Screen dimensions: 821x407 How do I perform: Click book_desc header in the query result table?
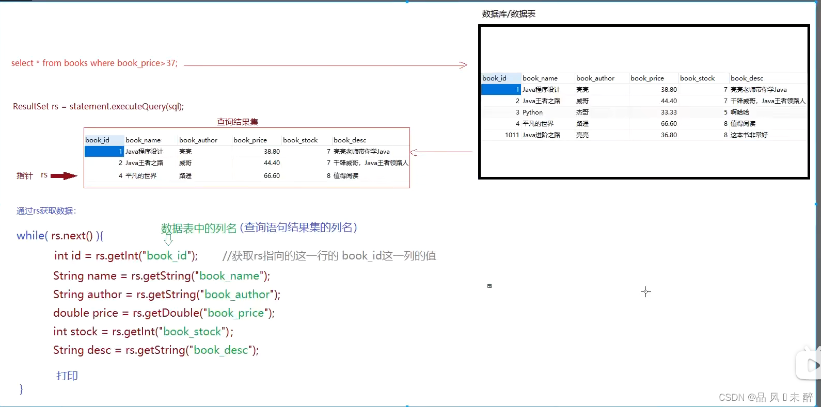coord(350,140)
